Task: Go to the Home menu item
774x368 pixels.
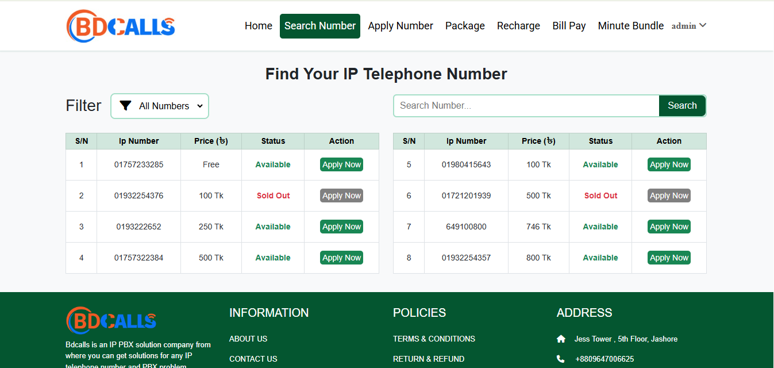Action: click(x=259, y=26)
